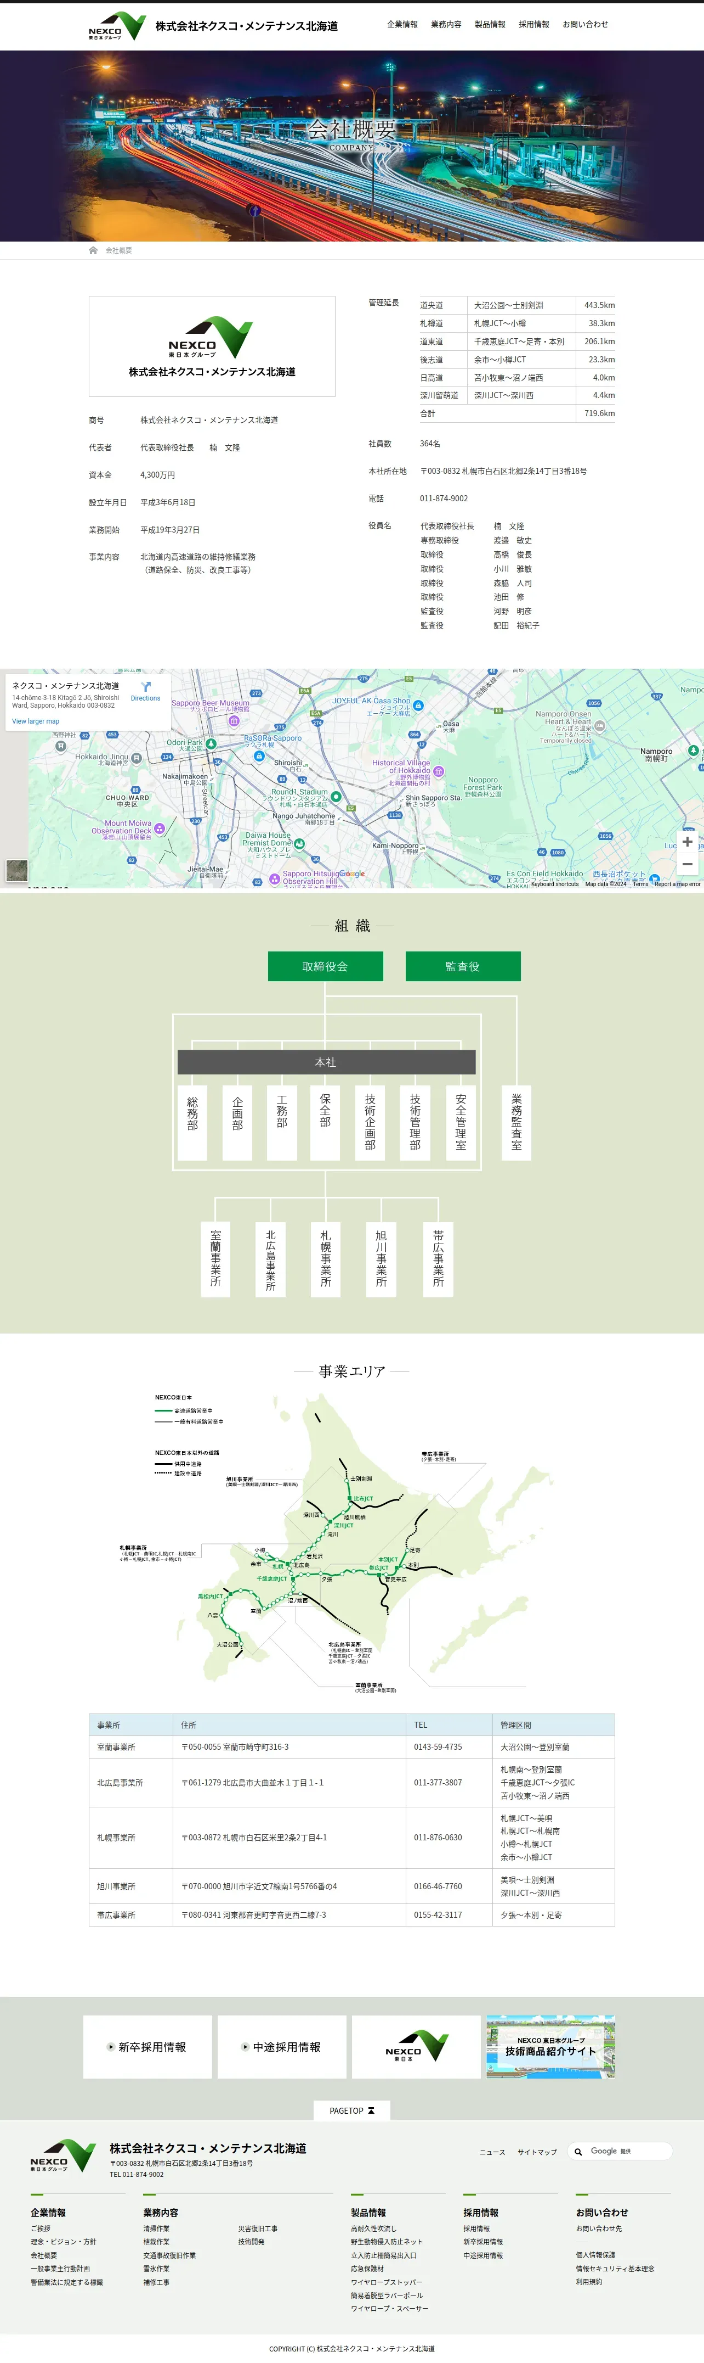Click the footer NEXCO logo
The width and height of the screenshot is (704, 2363).
tap(63, 2157)
